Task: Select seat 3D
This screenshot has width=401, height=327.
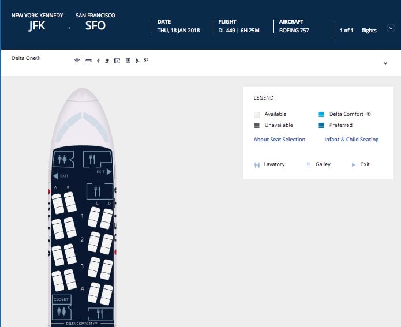Action: (x=106, y=269)
